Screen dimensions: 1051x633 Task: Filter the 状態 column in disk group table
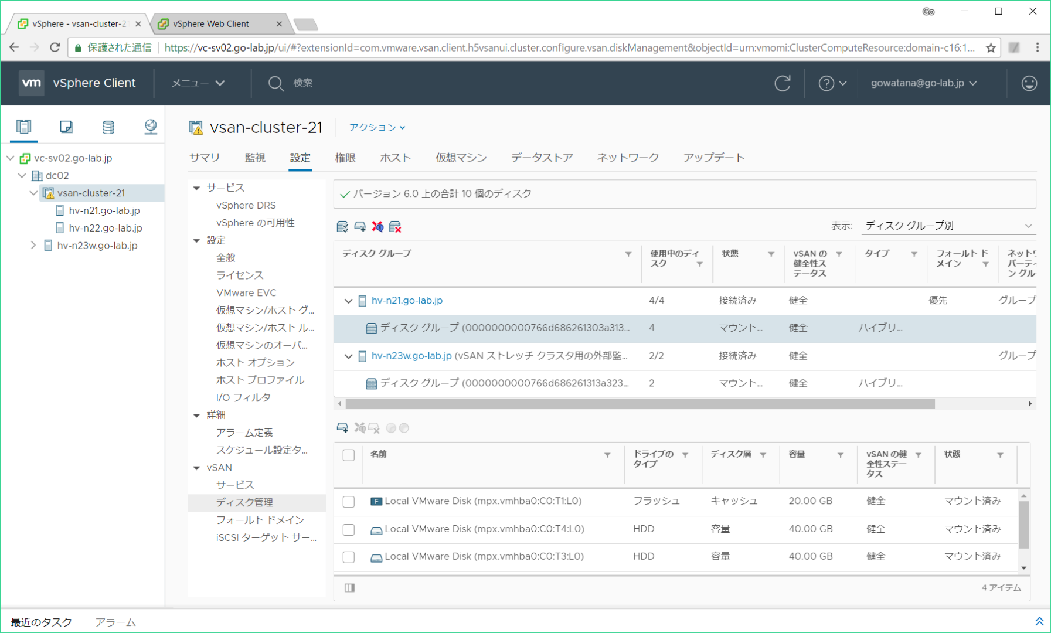point(771,254)
